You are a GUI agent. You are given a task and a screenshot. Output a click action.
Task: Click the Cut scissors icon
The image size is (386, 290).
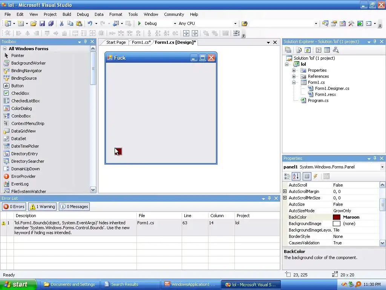tap(61, 23)
